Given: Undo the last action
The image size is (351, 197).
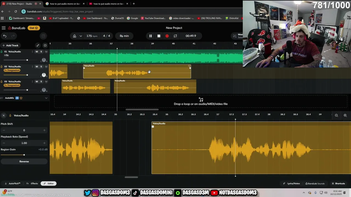Looking at the screenshot, I should pyautogui.click(x=5, y=36).
